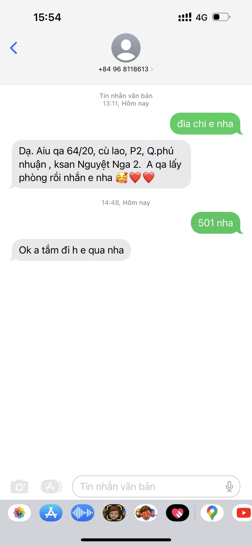Viewport: 252px width, 546px height.
Task: Tap the Tin nhắn văn bản input field
Action: pyautogui.click(x=156, y=486)
